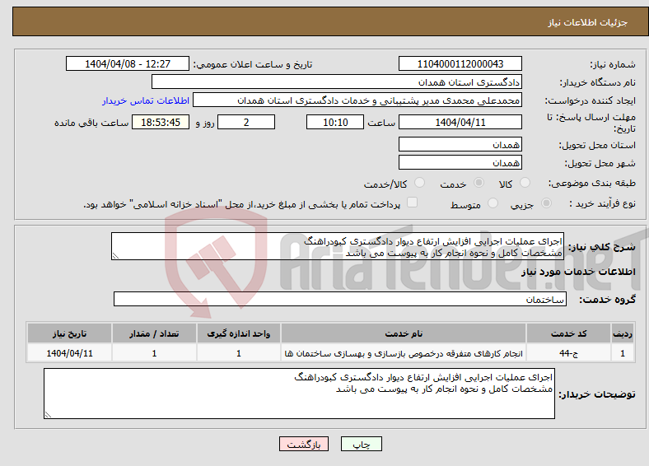The image size is (649, 466).
Task: Click the اطلاعات خدمات مورد نیاز heading
Action: (578, 272)
